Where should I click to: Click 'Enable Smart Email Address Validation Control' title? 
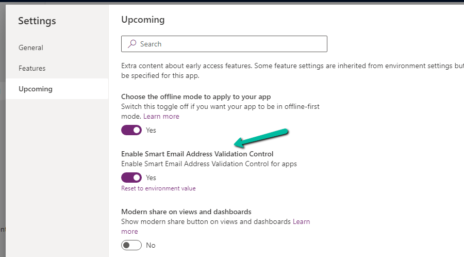pos(197,154)
